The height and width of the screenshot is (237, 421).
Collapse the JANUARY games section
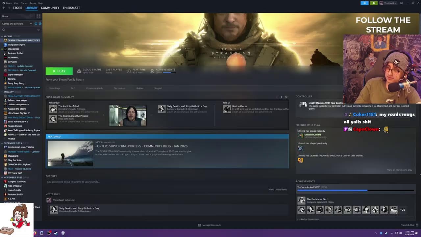pos(2,92)
